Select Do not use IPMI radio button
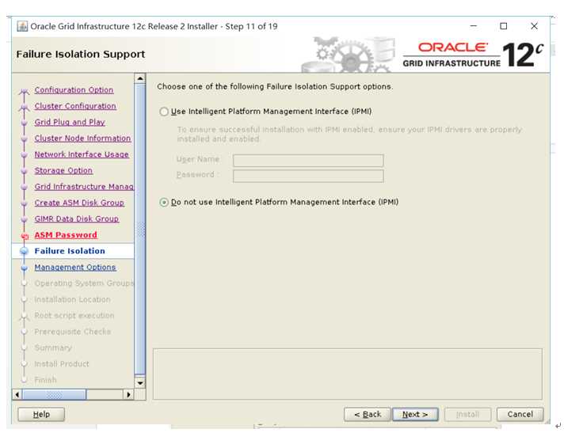 click(x=164, y=203)
